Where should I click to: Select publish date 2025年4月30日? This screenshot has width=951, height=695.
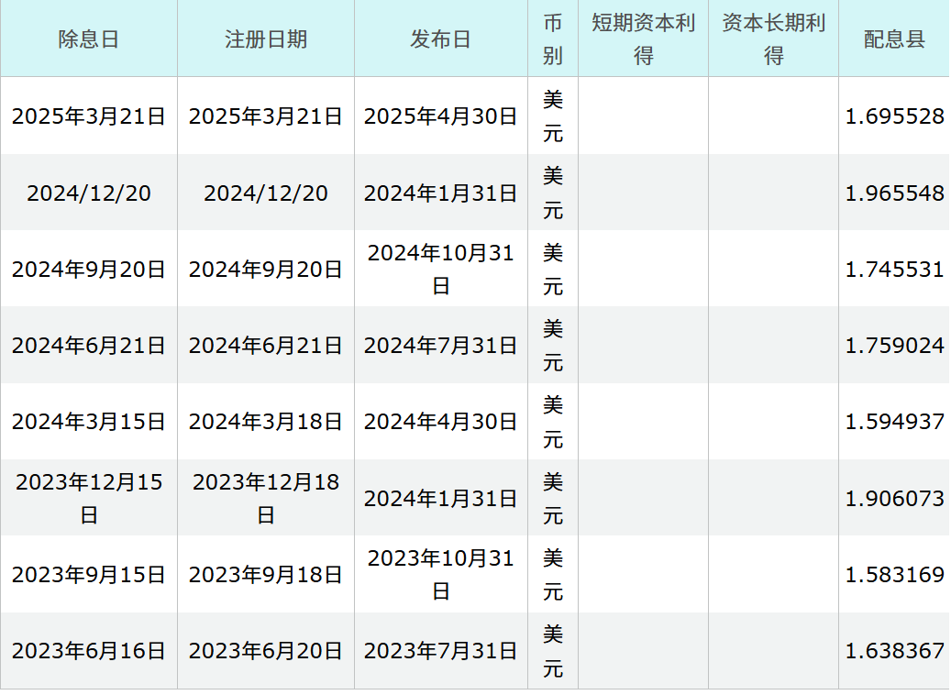coord(440,116)
